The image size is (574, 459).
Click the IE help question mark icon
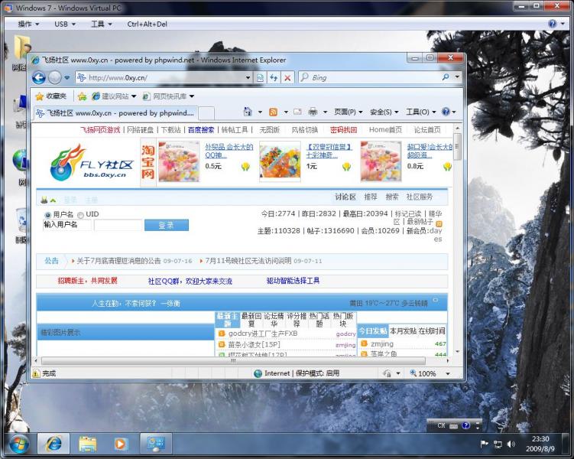coord(446,112)
